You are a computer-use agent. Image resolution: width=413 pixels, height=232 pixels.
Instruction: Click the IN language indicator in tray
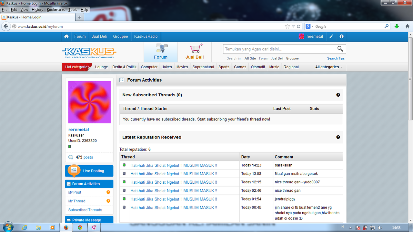click(x=342, y=227)
